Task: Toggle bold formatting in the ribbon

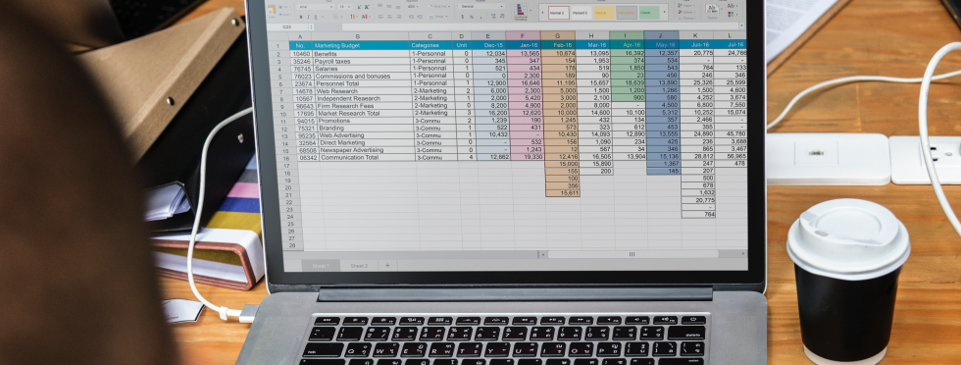Action: (301, 17)
